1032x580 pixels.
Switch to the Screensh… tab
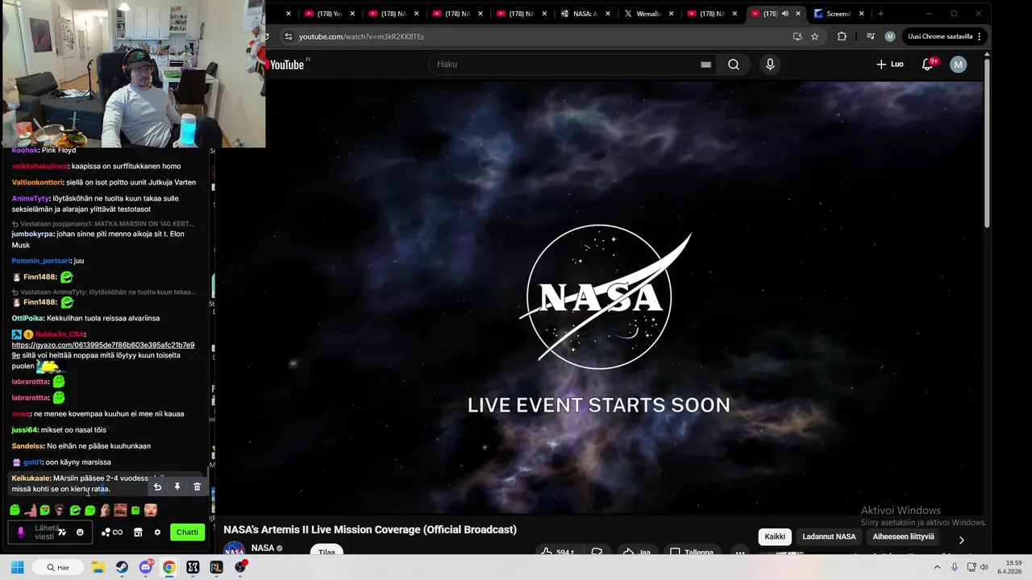(838, 14)
